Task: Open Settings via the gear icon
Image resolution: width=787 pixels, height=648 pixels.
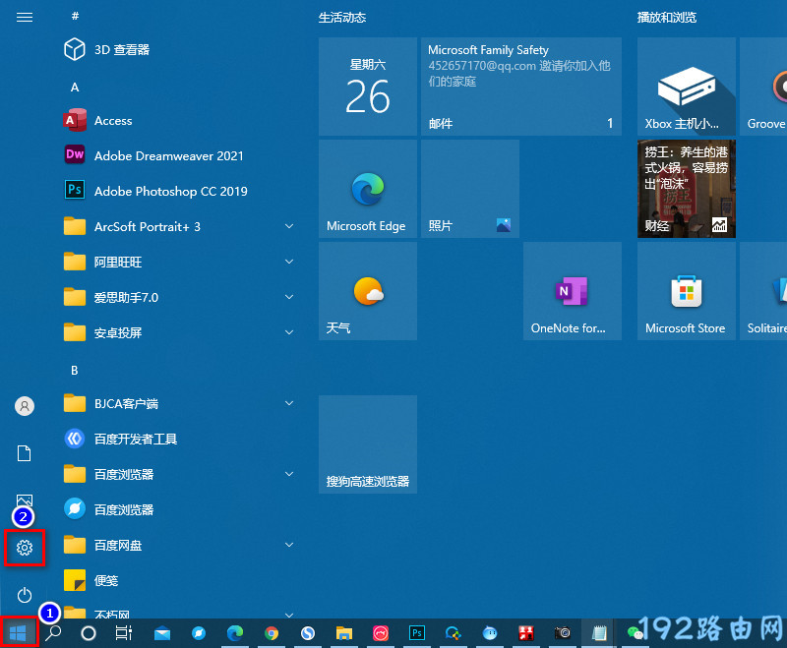Action: pyautogui.click(x=25, y=548)
